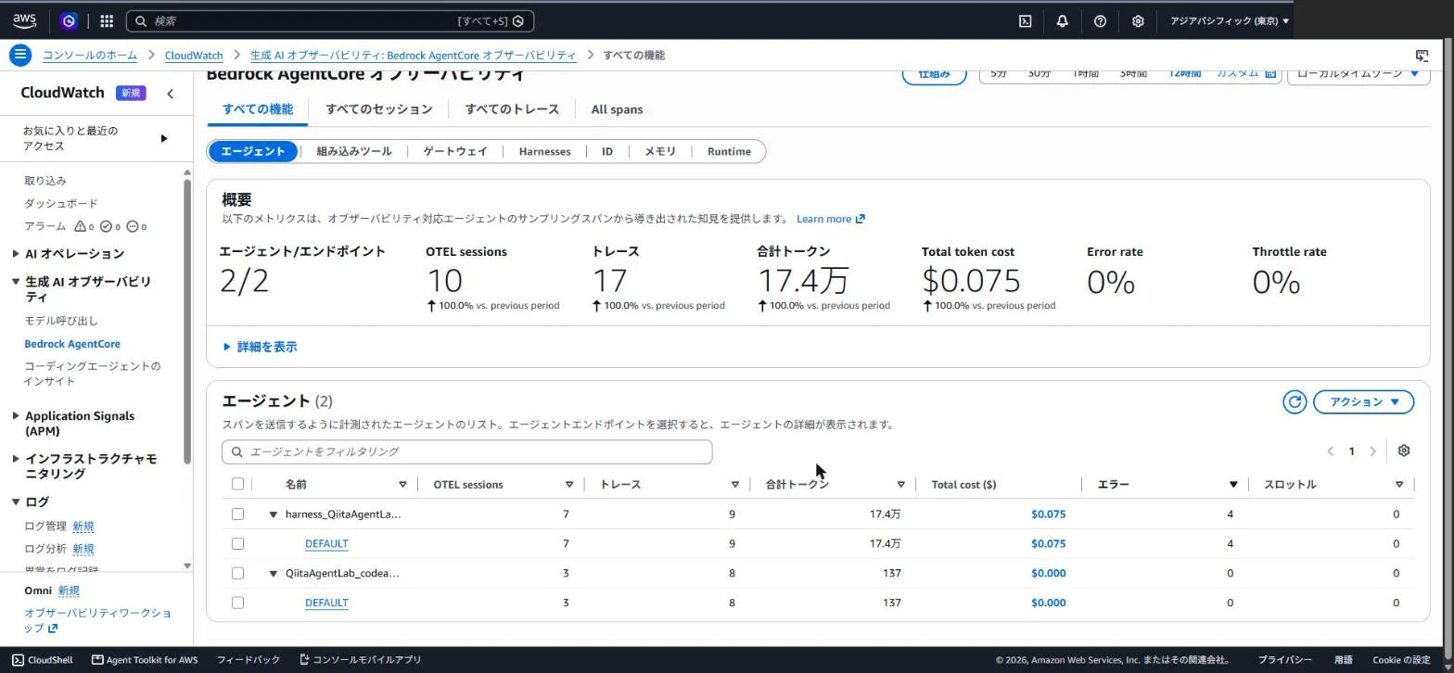The image size is (1454, 673).
Task: Toggle the hamburger navigation menu
Action: [20, 55]
